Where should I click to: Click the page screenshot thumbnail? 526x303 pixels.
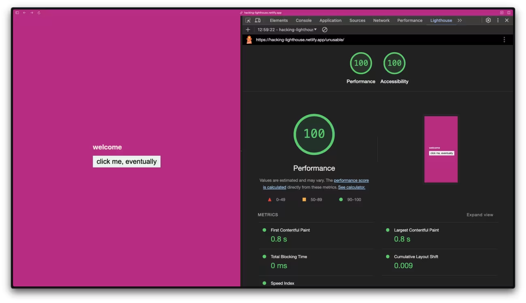tap(441, 149)
